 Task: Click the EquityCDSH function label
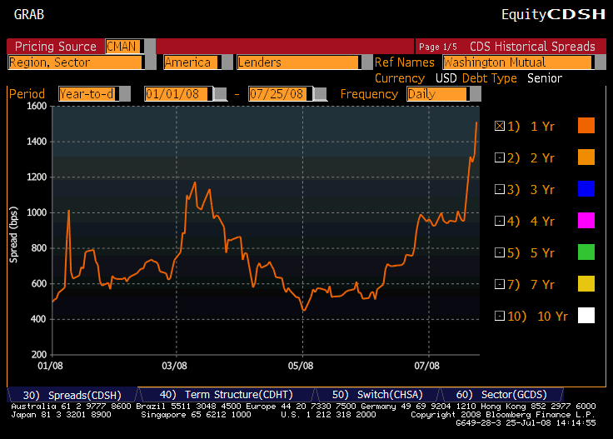pos(553,14)
